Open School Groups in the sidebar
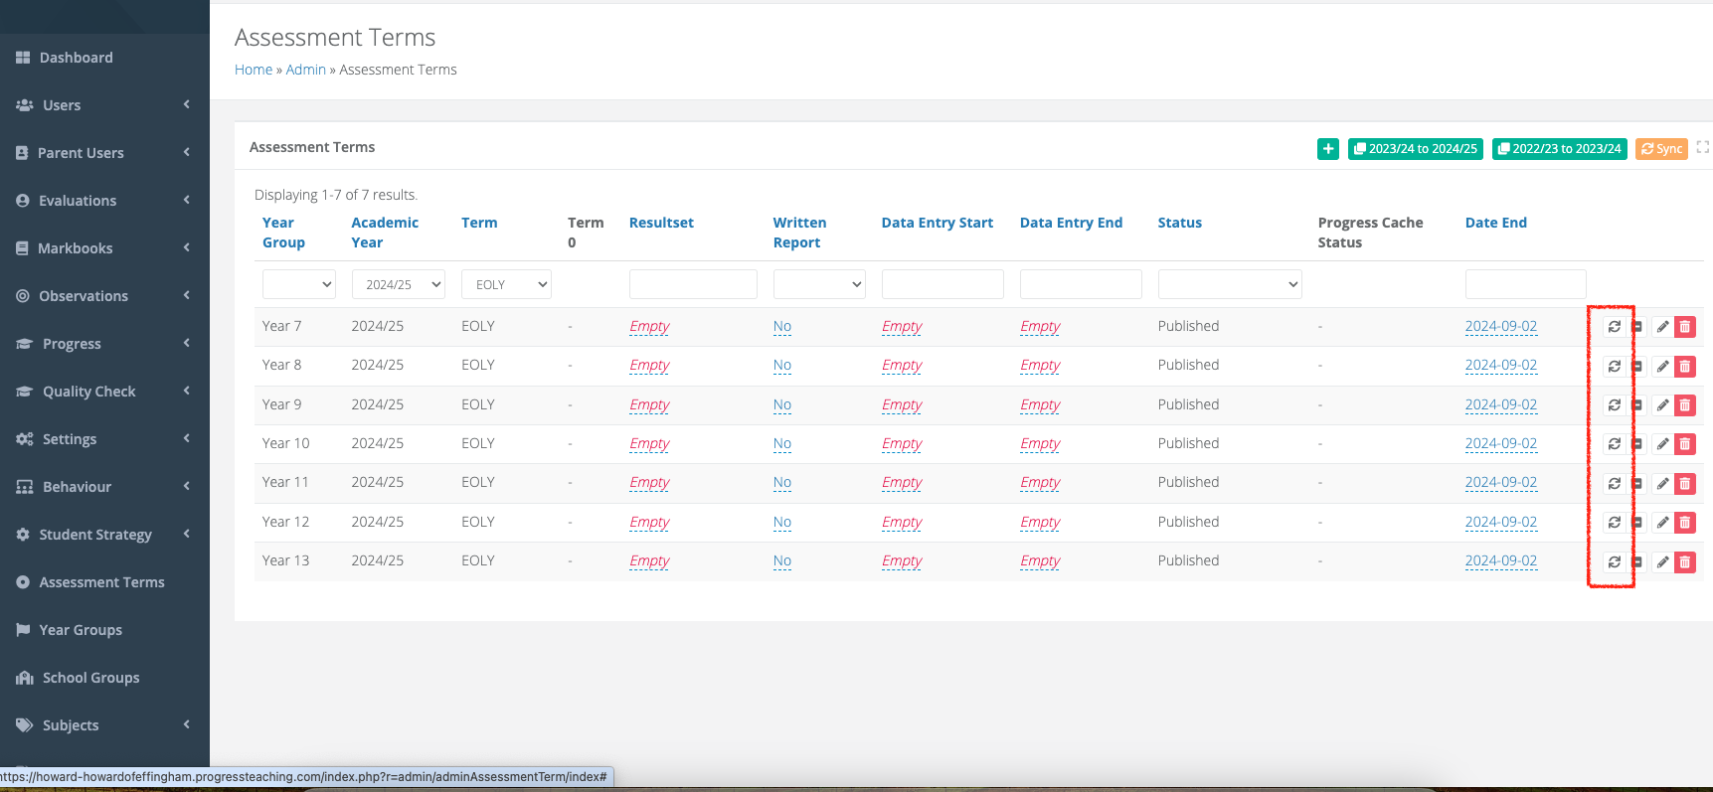Image resolution: width=1713 pixels, height=792 pixels. (90, 678)
